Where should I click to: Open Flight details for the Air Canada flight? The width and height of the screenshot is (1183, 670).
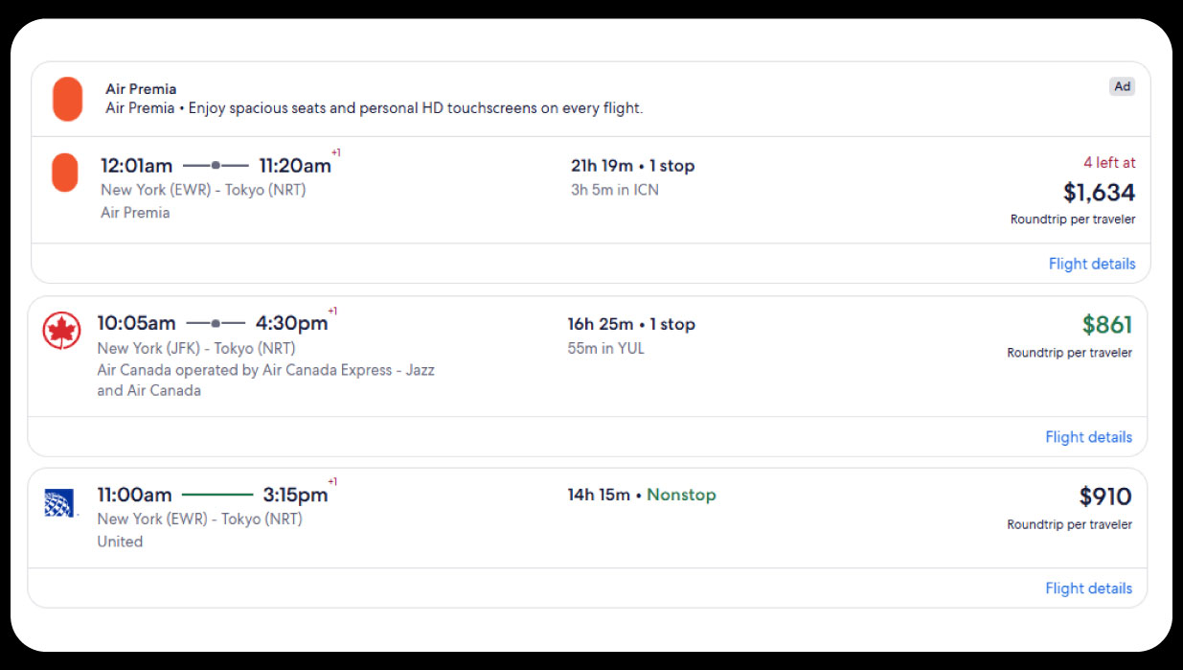[x=1088, y=437]
